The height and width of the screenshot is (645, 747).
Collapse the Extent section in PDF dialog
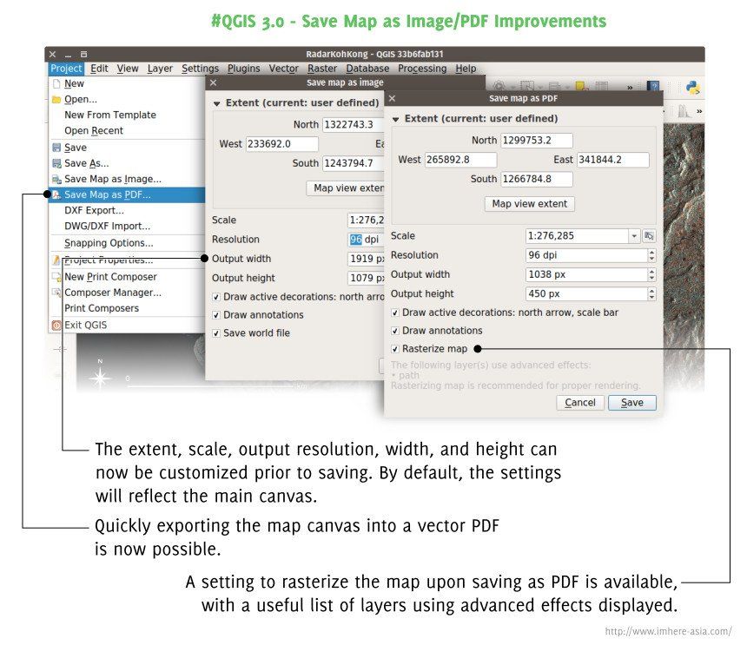point(396,119)
